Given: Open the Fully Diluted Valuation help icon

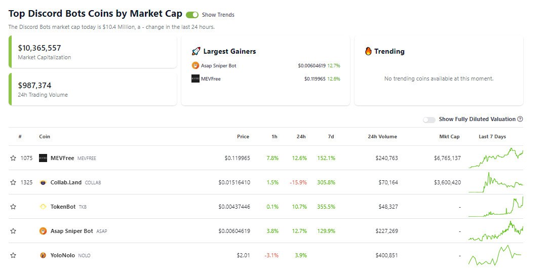Looking at the screenshot, I should click(520, 119).
